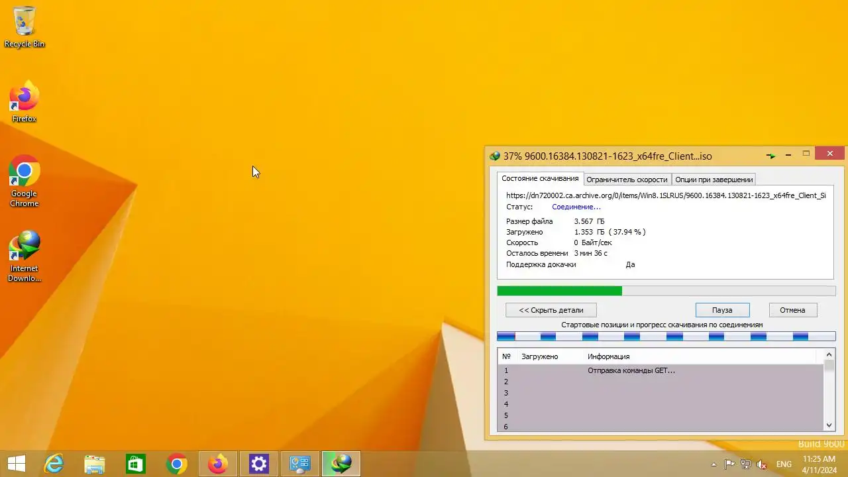The width and height of the screenshot is (848, 477).
Task: Open the Windows Start button
Action: tap(16, 464)
